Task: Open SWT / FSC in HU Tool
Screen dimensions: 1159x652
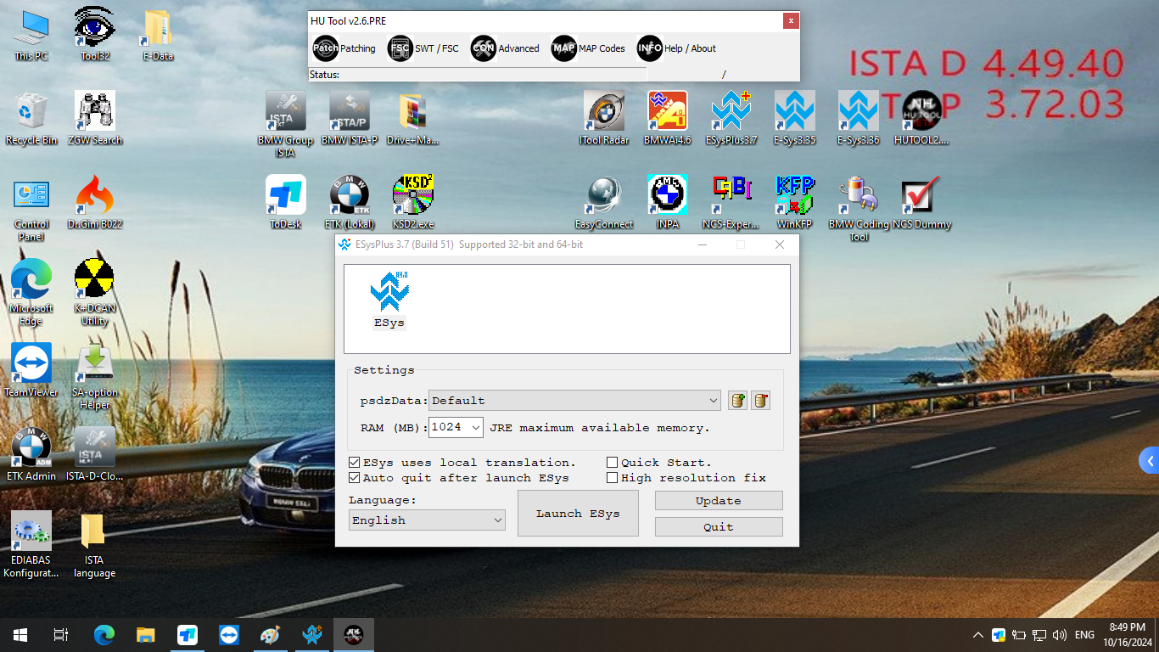Action: (x=423, y=48)
